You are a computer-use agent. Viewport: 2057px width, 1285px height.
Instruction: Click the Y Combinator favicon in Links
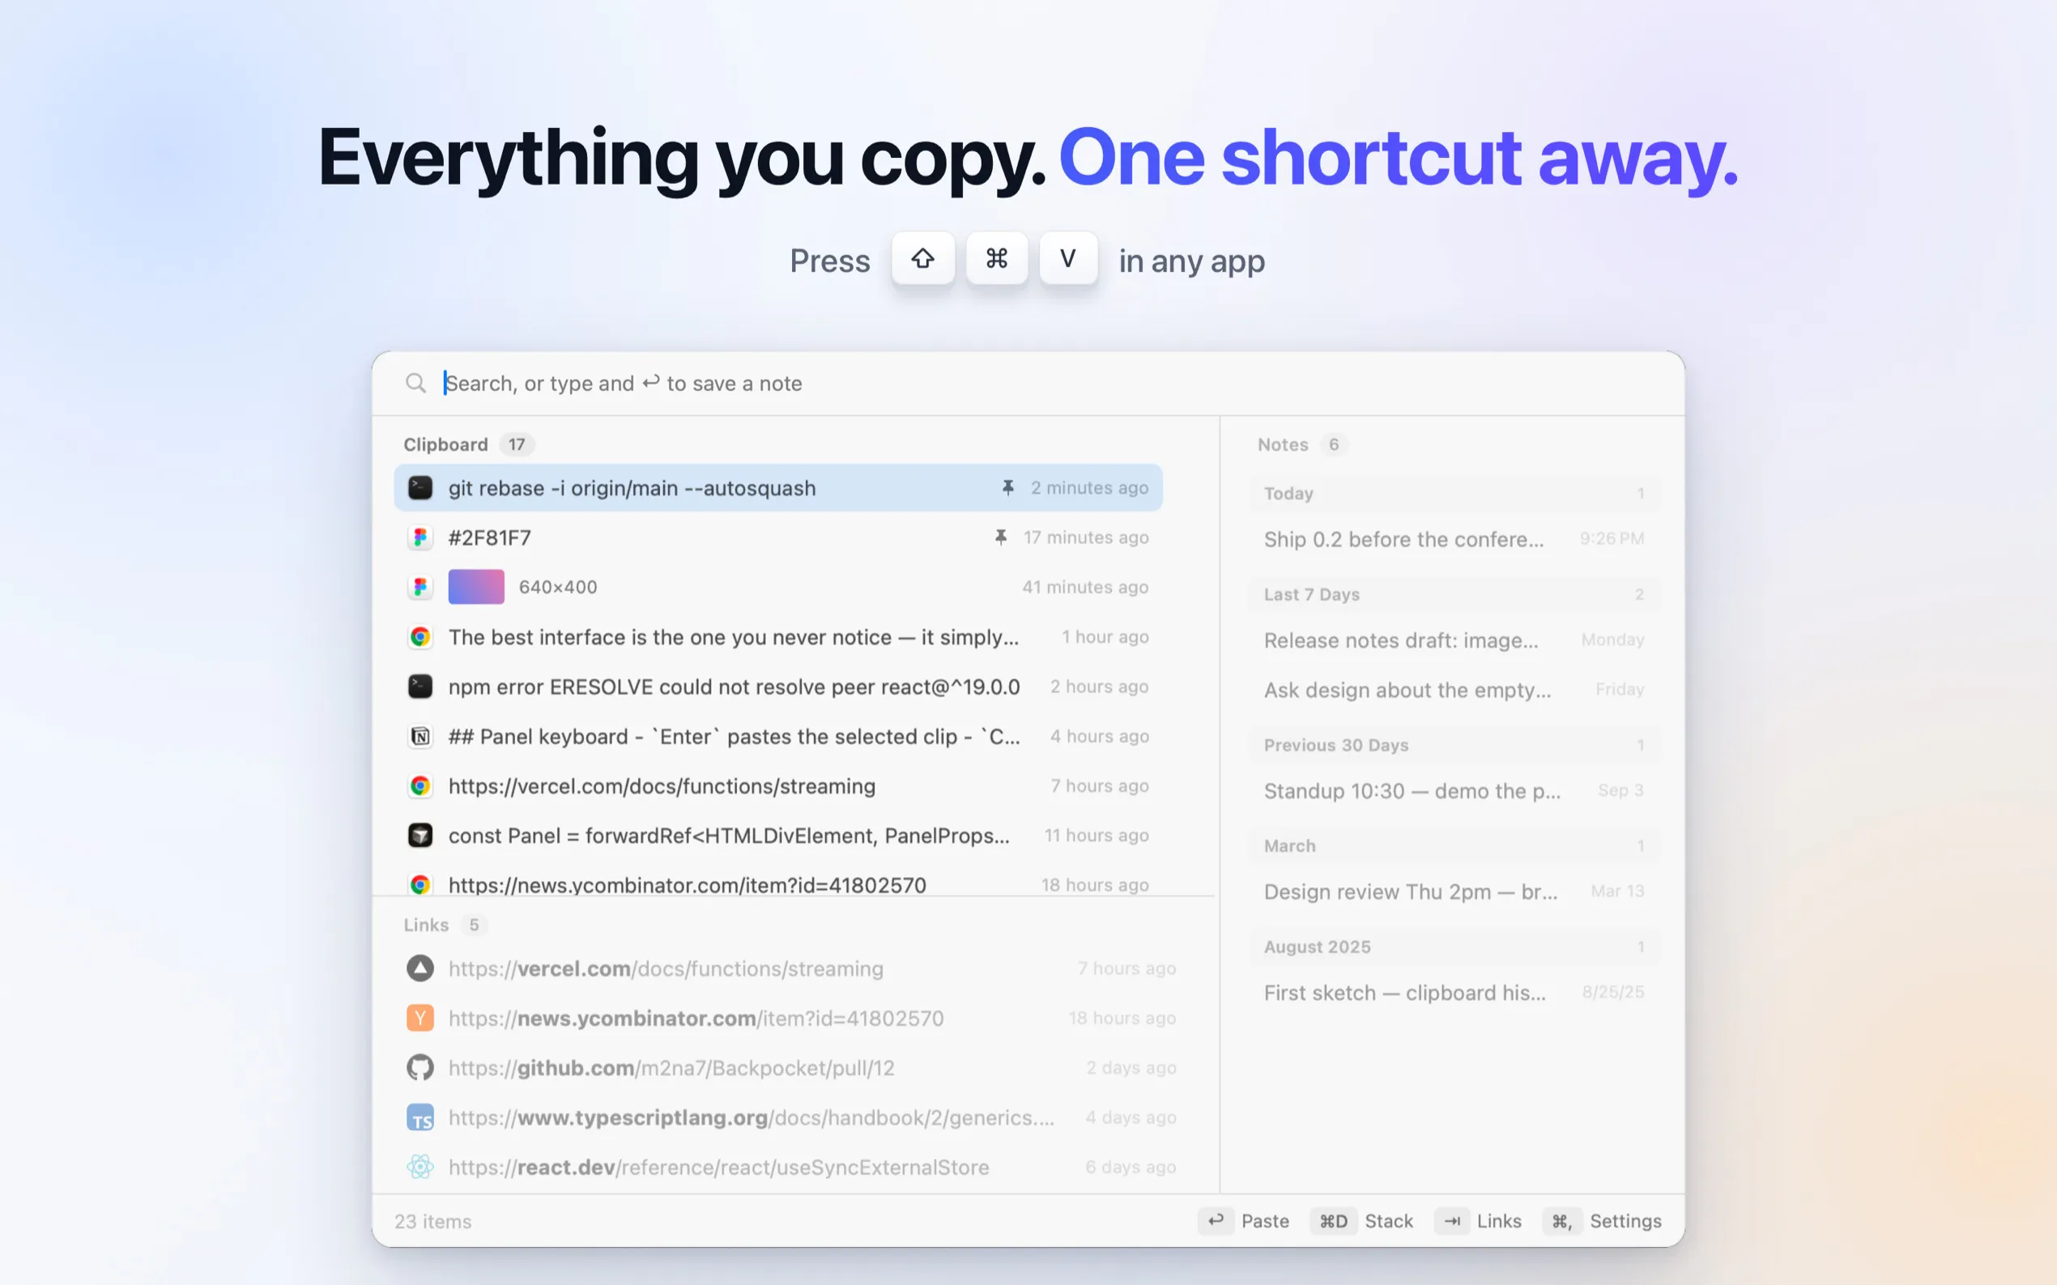[419, 1018]
